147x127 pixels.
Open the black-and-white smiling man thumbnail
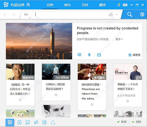(x=56, y=111)
